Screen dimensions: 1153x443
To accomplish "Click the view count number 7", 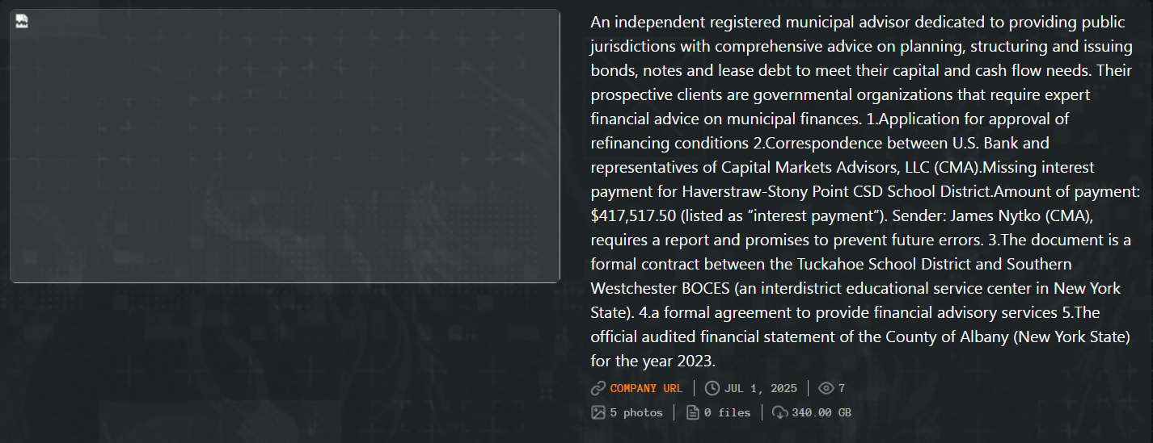I will [842, 388].
